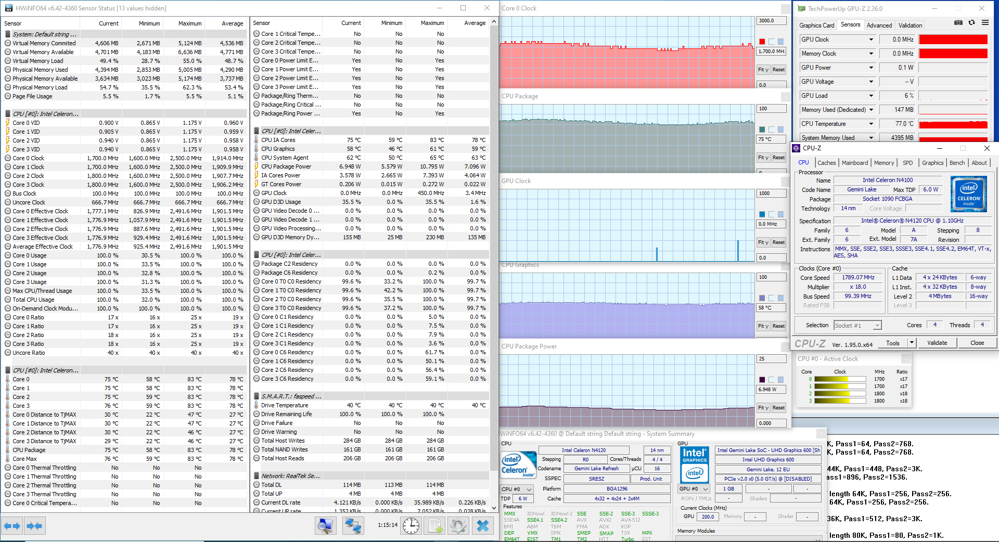This screenshot has height=542, width=999.
Task: Open the CPU #0 selector in System Summary
Action: 517,489
